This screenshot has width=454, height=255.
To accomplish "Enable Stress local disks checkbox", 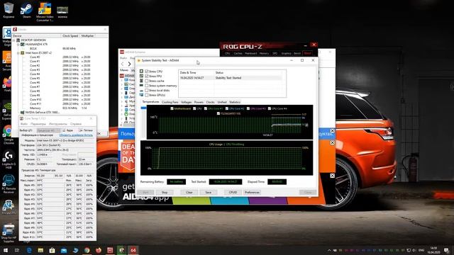I will tap(147, 90).
